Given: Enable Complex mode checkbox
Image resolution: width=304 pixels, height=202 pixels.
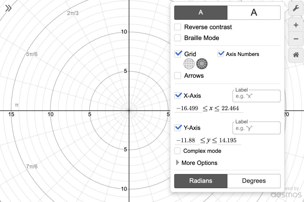Looking at the screenshot, I should tap(177, 151).
